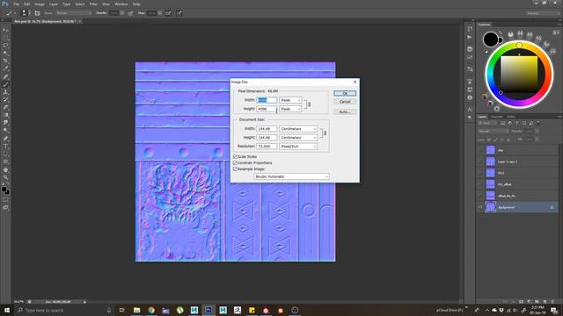Image resolution: width=563 pixels, height=316 pixels.
Task: Select the Dodge tool
Action: (x=5, y=131)
